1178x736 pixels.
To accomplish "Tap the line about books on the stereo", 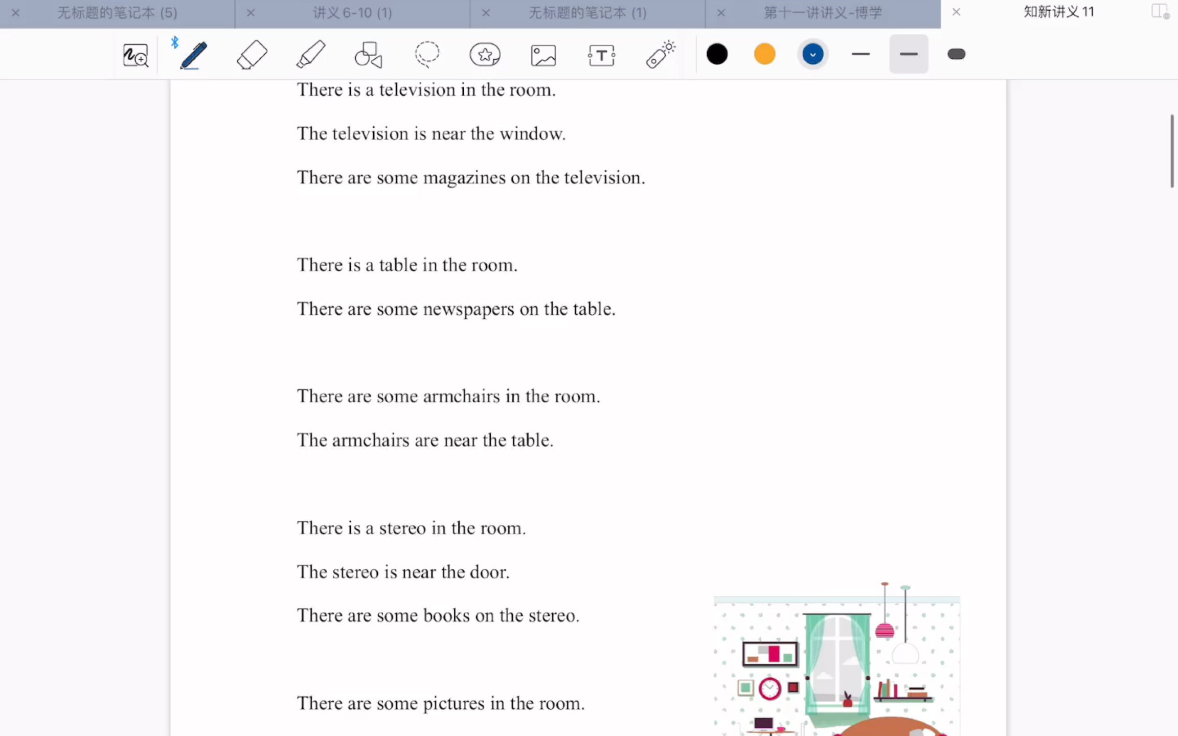I will 438,616.
